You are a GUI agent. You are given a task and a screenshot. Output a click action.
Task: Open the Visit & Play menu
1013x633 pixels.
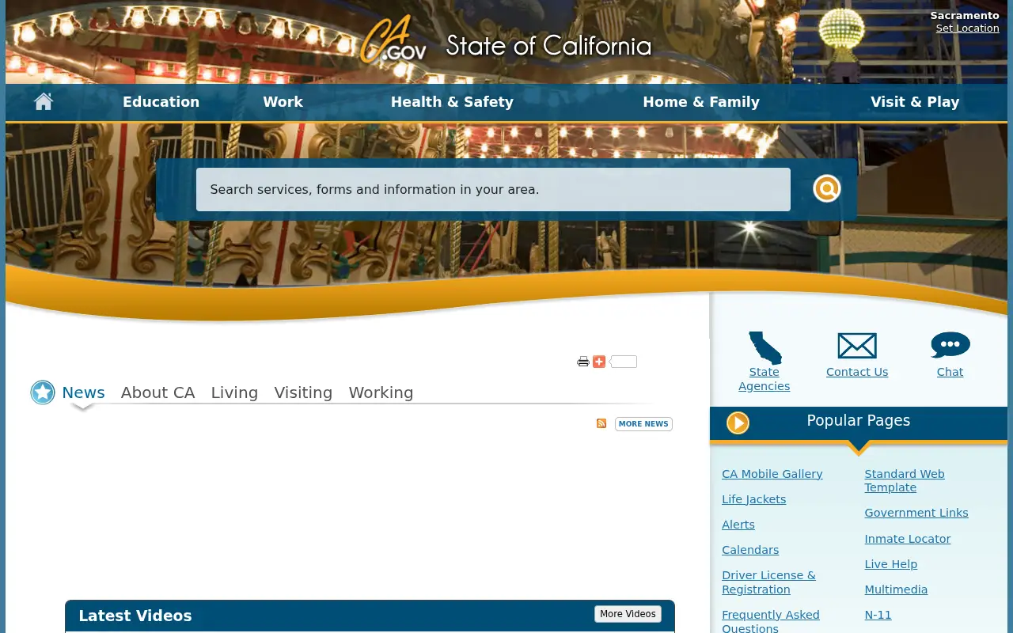pyautogui.click(x=915, y=102)
